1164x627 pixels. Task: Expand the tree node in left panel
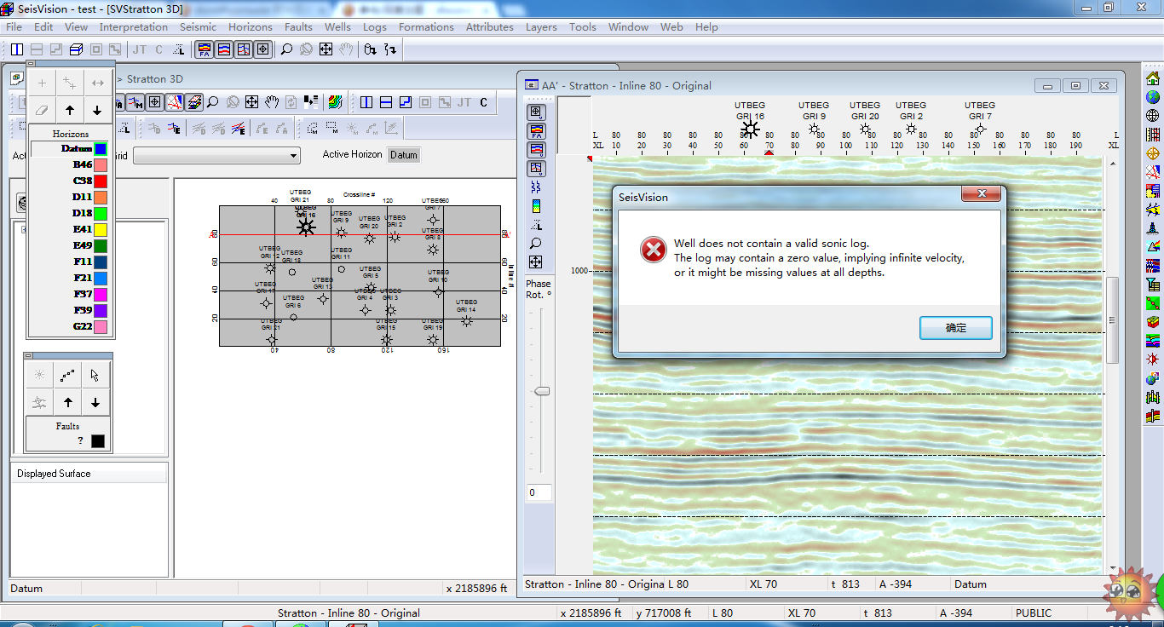(24, 230)
